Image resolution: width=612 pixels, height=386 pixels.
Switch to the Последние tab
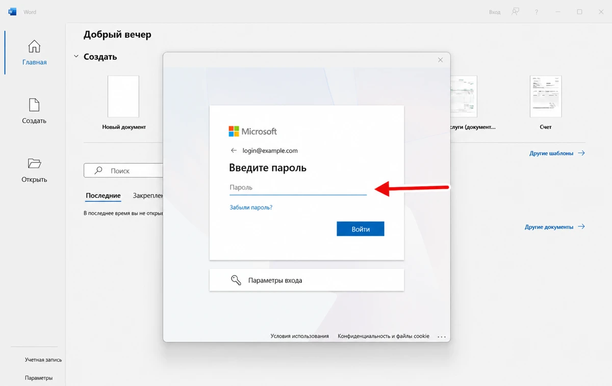click(x=103, y=196)
